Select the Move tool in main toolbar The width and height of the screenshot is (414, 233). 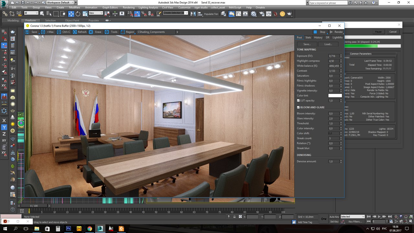(71, 14)
